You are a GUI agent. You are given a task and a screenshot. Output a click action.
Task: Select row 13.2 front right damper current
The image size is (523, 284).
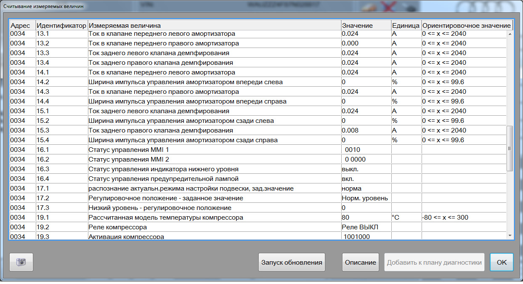coord(164,43)
